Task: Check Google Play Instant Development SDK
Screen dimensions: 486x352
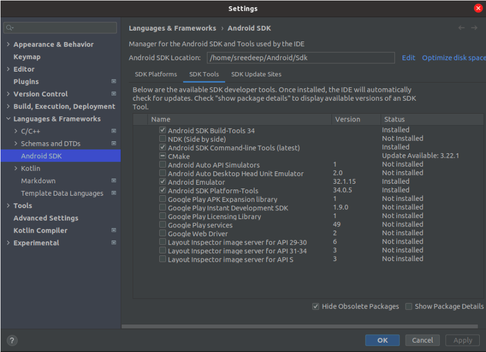Action: click(x=162, y=207)
